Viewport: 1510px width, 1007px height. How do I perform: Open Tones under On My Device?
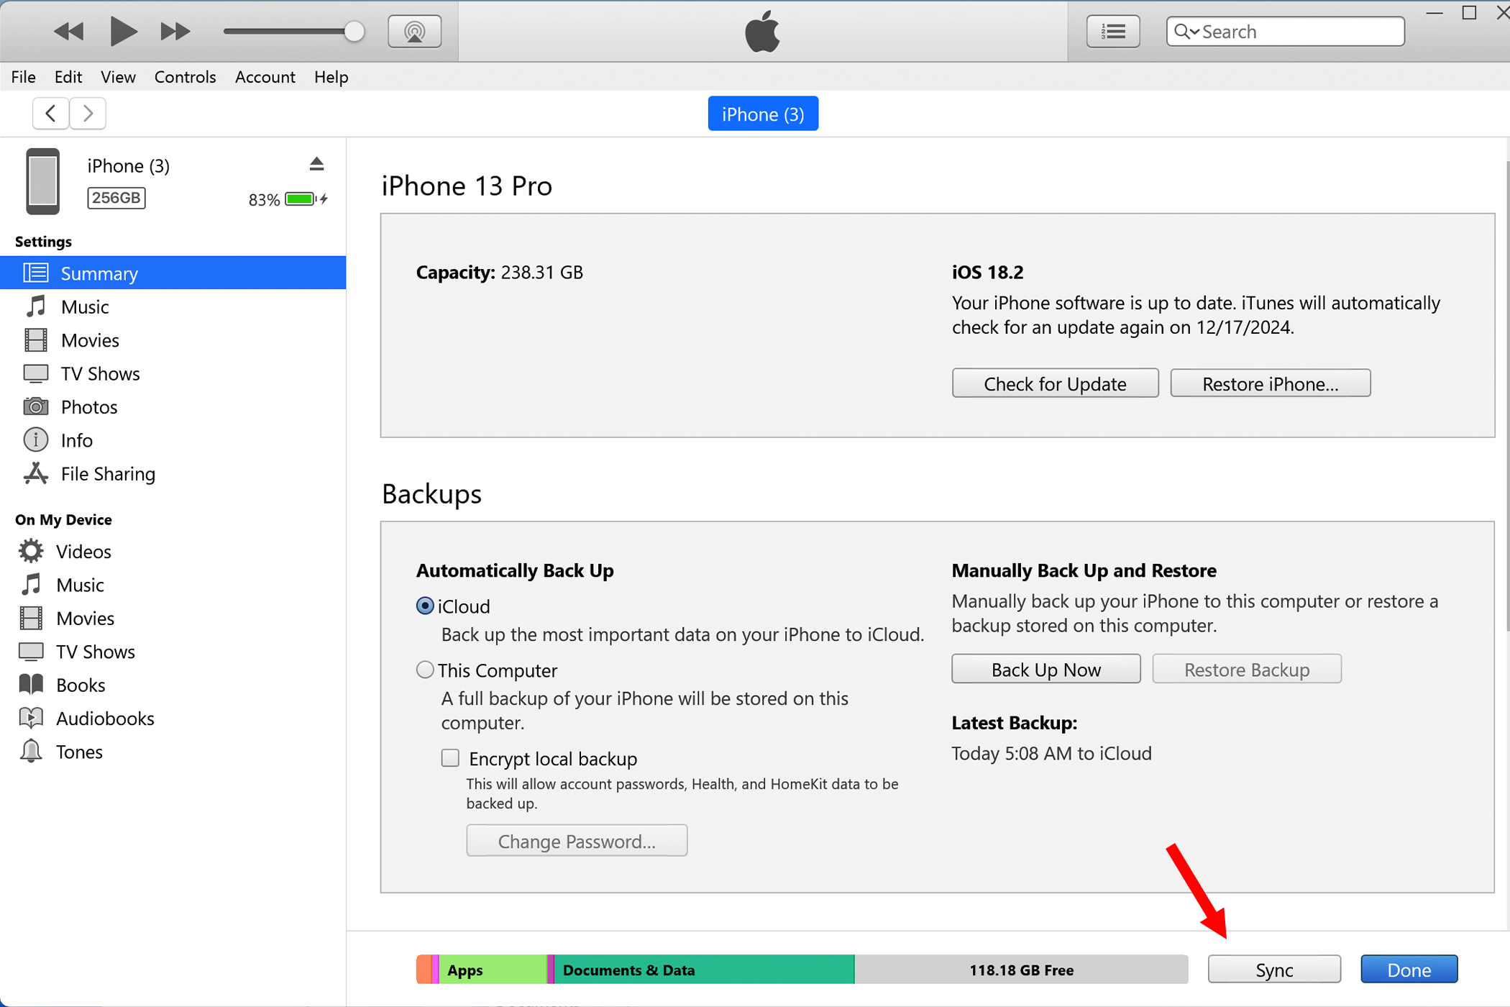coord(79,752)
